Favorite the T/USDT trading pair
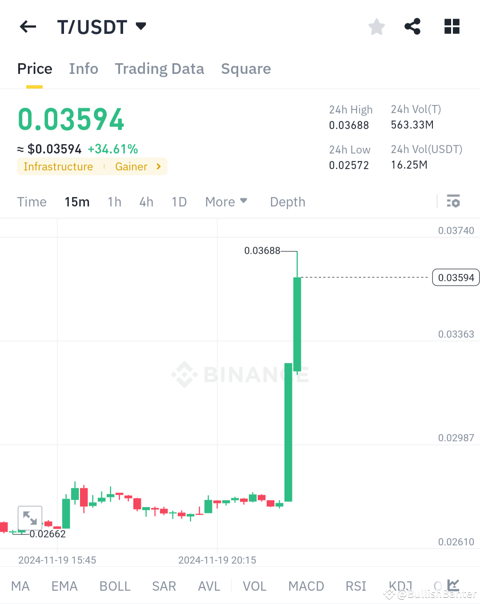Viewport: 480px width, 604px height. (x=376, y=27)
